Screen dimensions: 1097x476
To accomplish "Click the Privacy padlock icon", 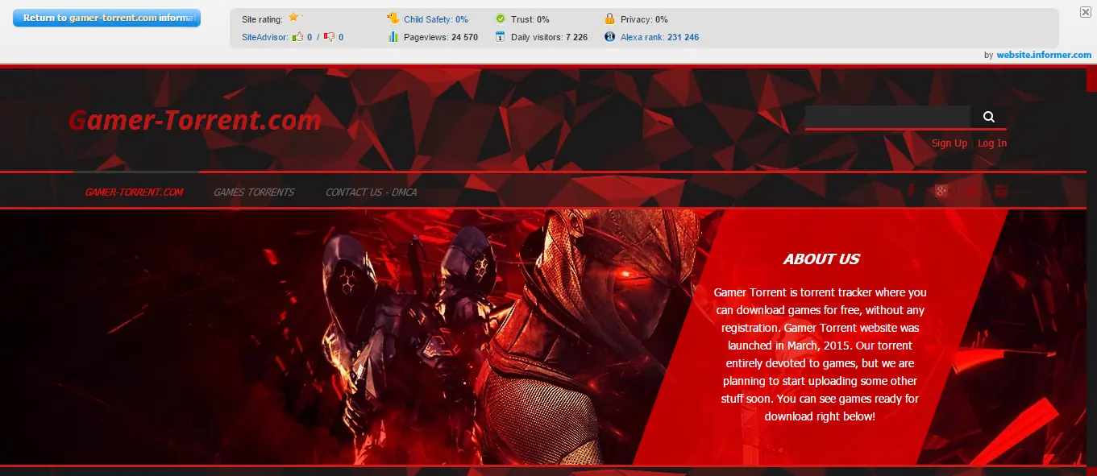I will click(609, 18).
